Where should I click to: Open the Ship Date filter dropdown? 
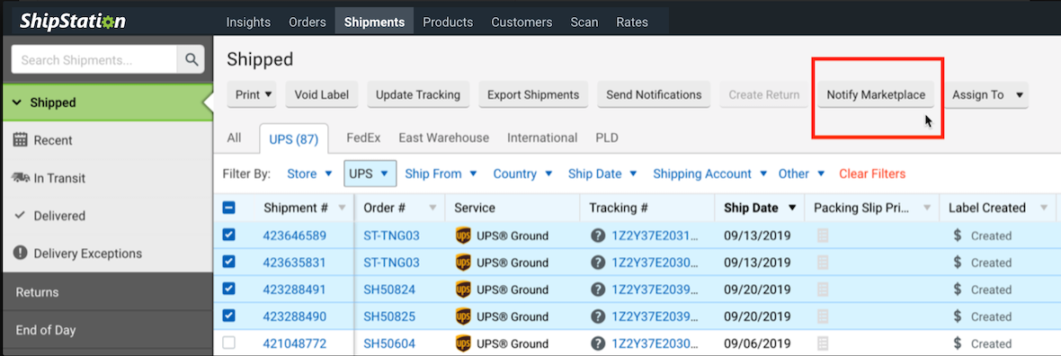coord(602,174)
